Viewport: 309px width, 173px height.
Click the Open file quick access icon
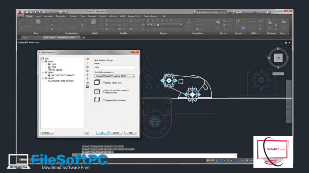click(31, 12)
